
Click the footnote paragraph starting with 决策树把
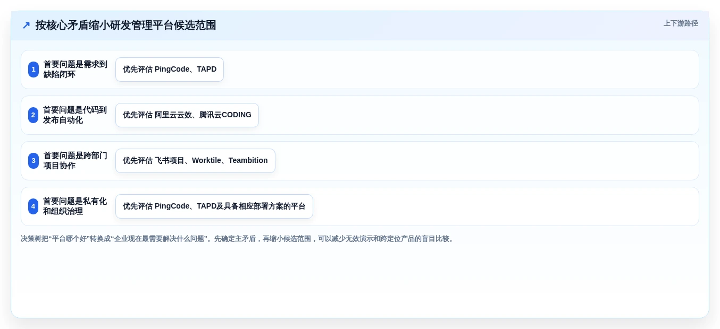pos(238,239)
